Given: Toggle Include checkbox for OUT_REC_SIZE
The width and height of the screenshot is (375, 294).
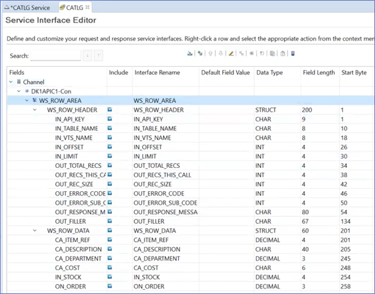Looking at the screenshot, I should (110, 184).
